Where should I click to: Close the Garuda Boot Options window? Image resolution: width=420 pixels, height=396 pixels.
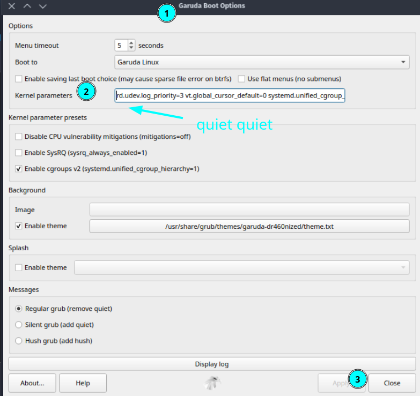pyautogui.click(x=11, y=6)
